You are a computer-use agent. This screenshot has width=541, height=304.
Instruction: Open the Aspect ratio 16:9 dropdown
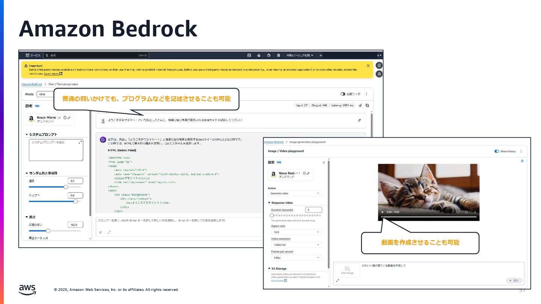tap(296, 232)
